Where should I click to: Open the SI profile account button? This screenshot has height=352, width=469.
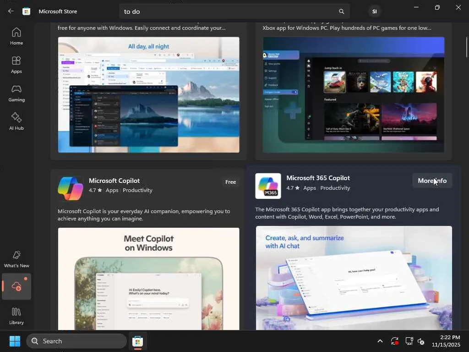374,11
